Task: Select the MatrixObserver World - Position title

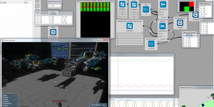Action: pyautogui.click(x=47, y=13)
